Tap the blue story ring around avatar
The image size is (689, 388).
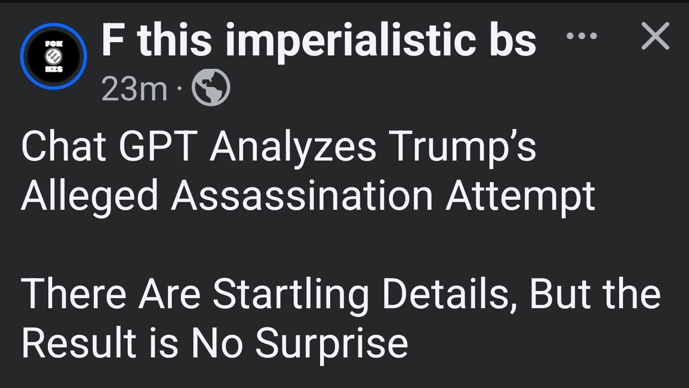click(54, 56)
